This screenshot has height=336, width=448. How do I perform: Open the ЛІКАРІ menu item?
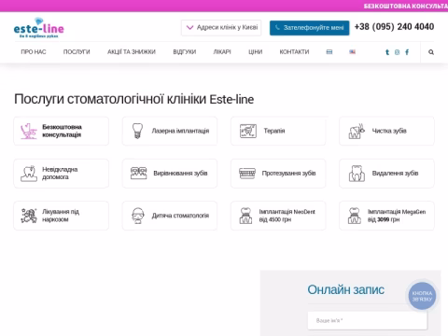[222, 52]
